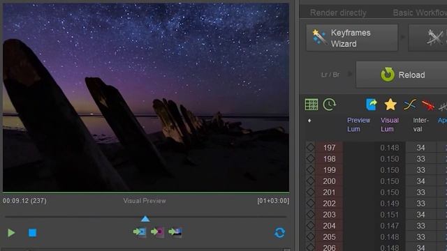Click the middle green-arrow preview mode icon

(157, 232)
